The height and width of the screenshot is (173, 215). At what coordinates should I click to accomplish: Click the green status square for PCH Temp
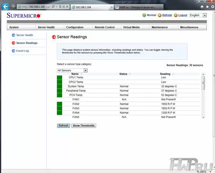pos(59,95)
